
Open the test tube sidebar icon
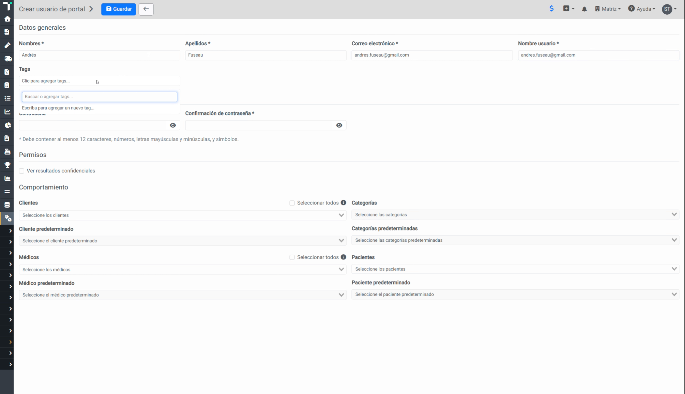tap(7, 45)
